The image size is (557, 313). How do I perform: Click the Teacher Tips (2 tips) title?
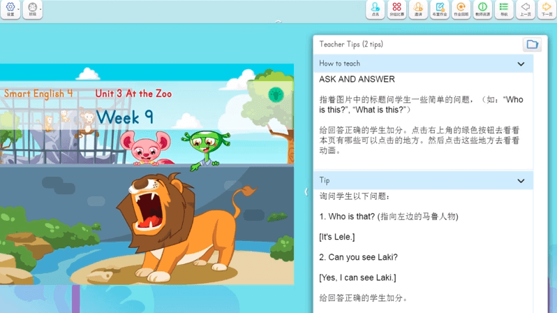pos(351,44)
